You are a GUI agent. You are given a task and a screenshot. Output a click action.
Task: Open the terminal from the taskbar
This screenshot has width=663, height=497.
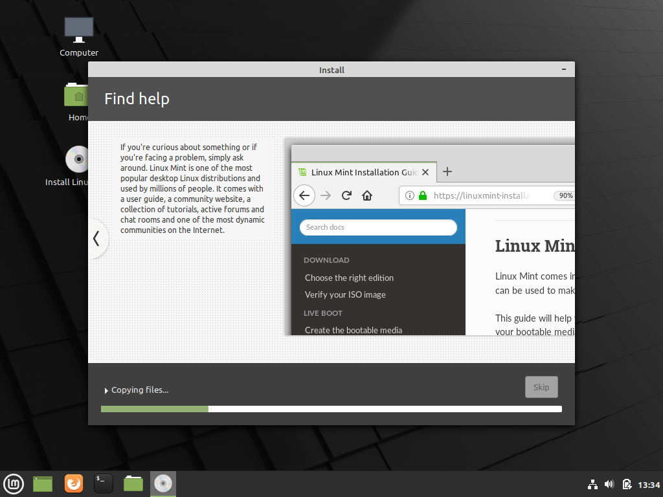pos(103,483)
